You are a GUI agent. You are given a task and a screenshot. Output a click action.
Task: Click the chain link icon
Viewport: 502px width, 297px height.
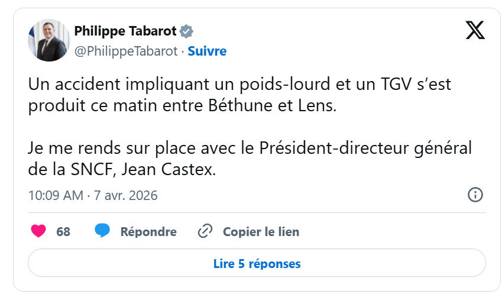205,231
